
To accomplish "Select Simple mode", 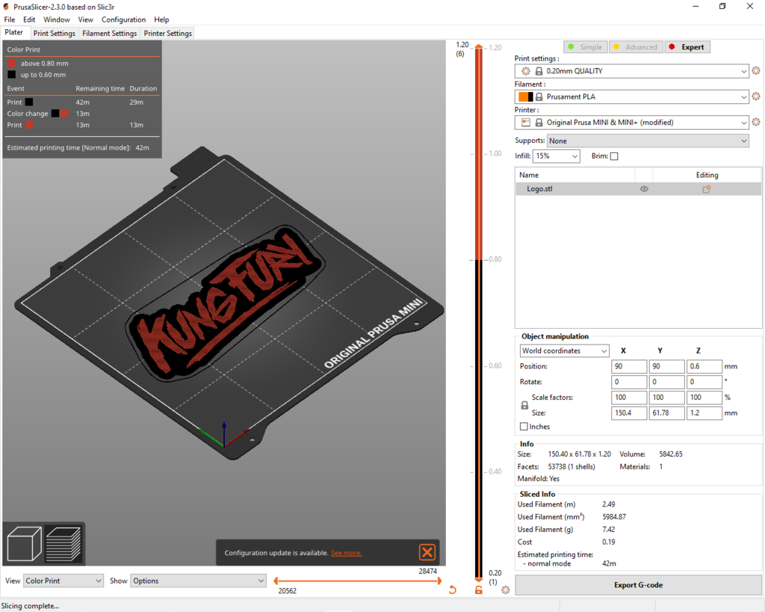I will tap(586, 47).
